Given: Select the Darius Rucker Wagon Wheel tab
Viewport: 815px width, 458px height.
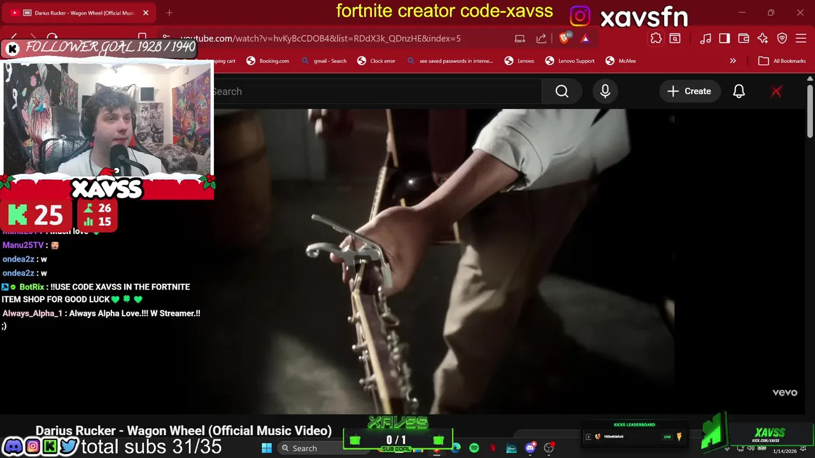Looking at the screenshot, I should pyautogui.click(x=80, y=13).
